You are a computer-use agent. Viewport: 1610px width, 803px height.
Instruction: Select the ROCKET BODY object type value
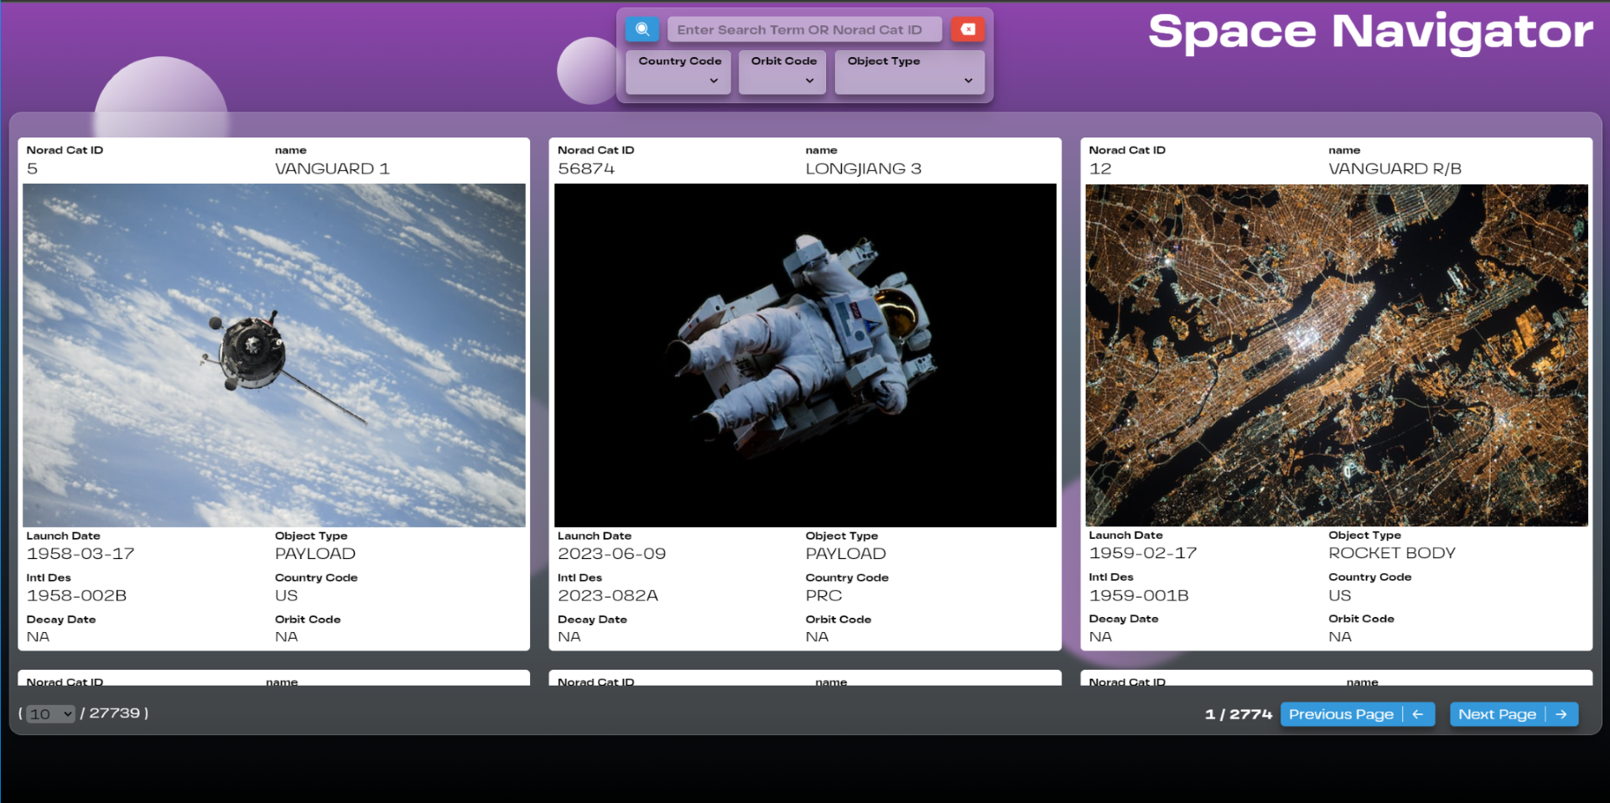(1392, 553)
